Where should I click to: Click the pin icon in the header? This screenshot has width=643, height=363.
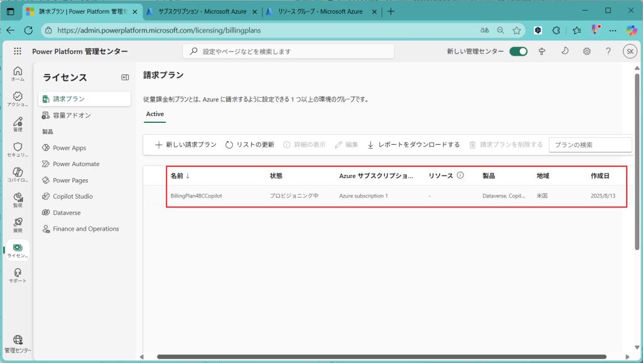tap(542, 51)
